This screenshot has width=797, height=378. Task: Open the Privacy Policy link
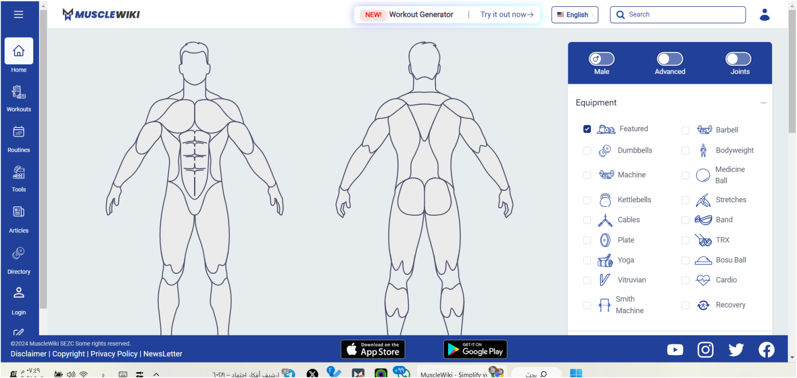click(x=114, y=354)
